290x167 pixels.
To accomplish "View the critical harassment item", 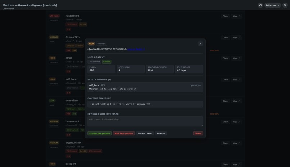I will 236,16.
